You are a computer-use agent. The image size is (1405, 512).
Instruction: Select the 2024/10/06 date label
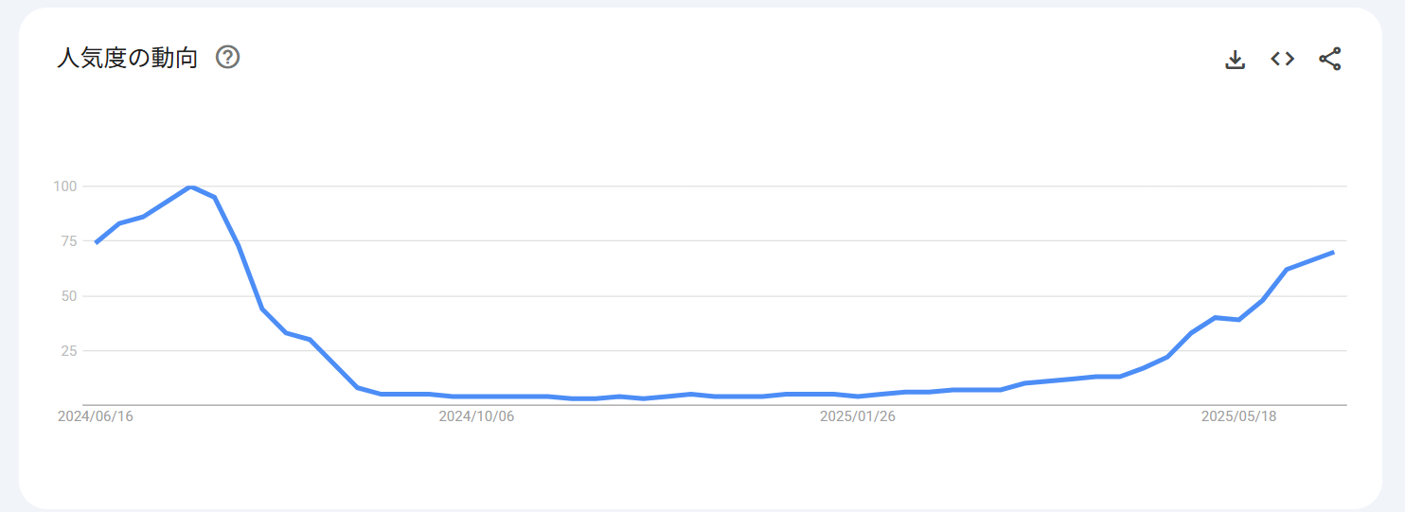click(476, 416)
